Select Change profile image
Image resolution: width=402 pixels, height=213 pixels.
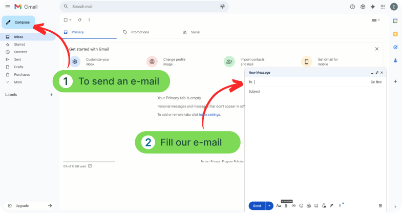click(x=166, y=62)
